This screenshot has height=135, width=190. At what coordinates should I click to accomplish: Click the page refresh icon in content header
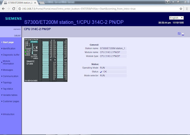coord(179,33)
